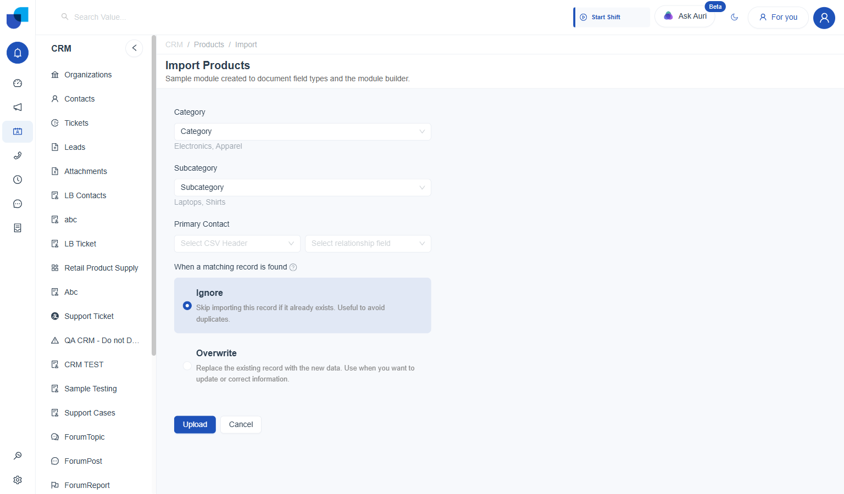Click the Upload button

click(x=195, y=425)
